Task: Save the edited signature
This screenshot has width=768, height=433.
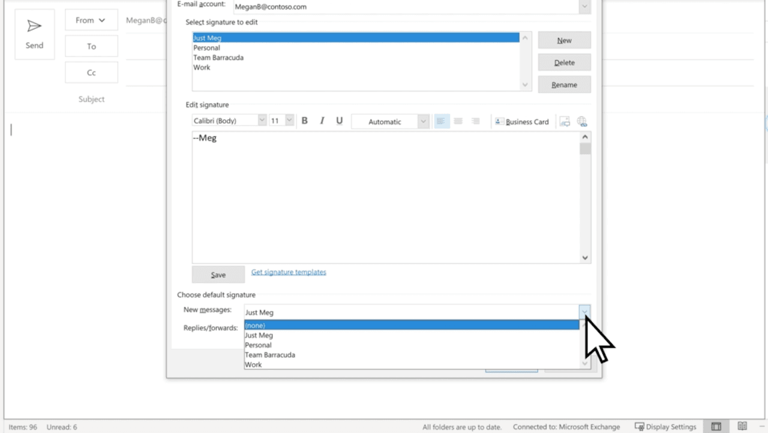Action: (218, 274)
